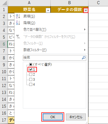
Task: Click the キャンセル button
Action: click(76, 117)
